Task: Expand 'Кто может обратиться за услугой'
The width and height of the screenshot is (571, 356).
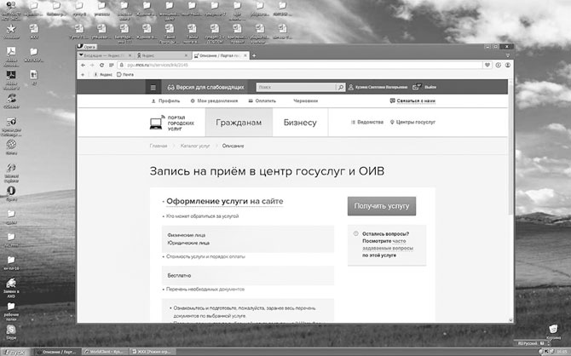Action: coord(201,216)
